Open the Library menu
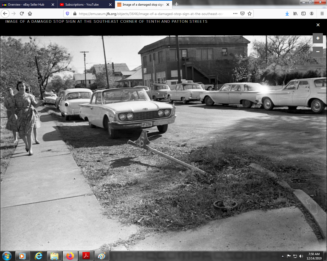Screen dimensions: 327x261 click(x=295, y=14)
